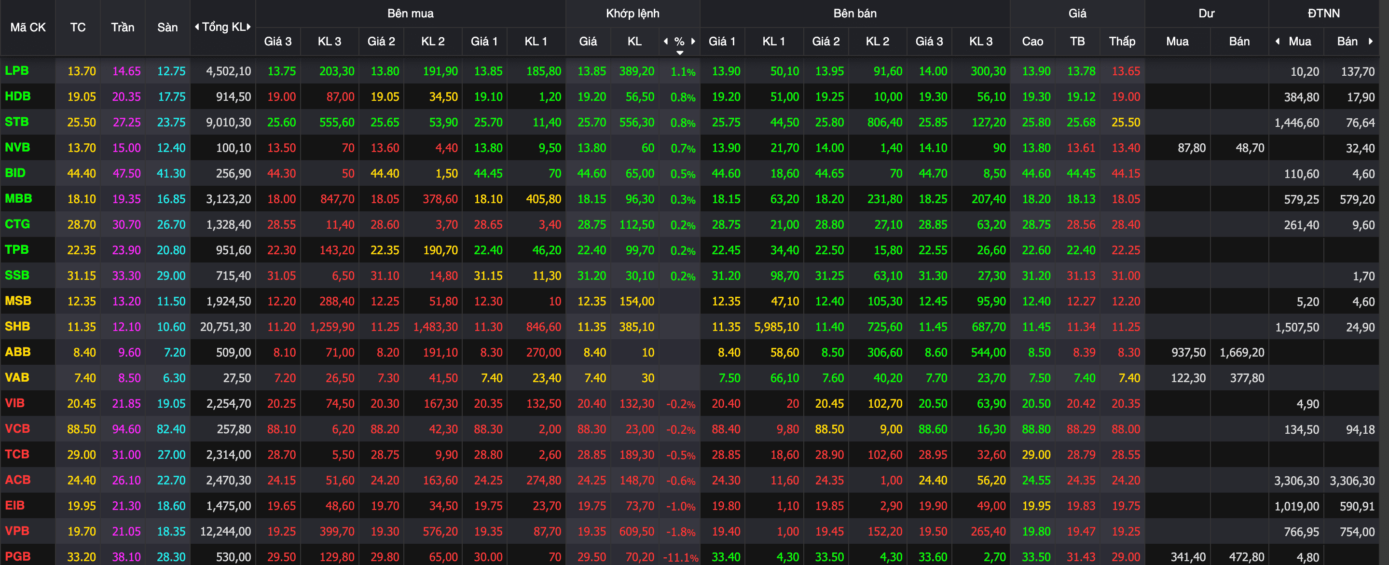Open SHB stock symbol
Screen dimensions: 1389x565
point(17,326)
